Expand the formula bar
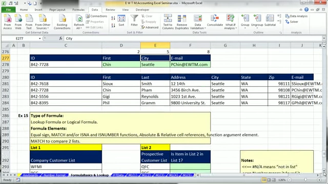Viewport: 328px width, 184px height. pyautogui.click(x=324, y=38)
